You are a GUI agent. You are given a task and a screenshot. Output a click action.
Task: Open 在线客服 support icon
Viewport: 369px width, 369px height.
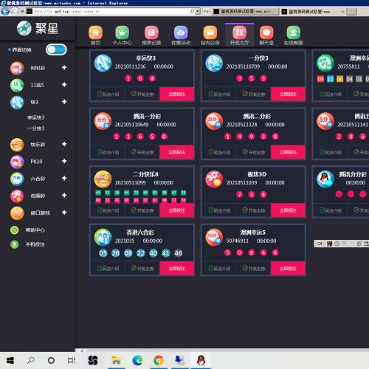(x=293, y=32)
